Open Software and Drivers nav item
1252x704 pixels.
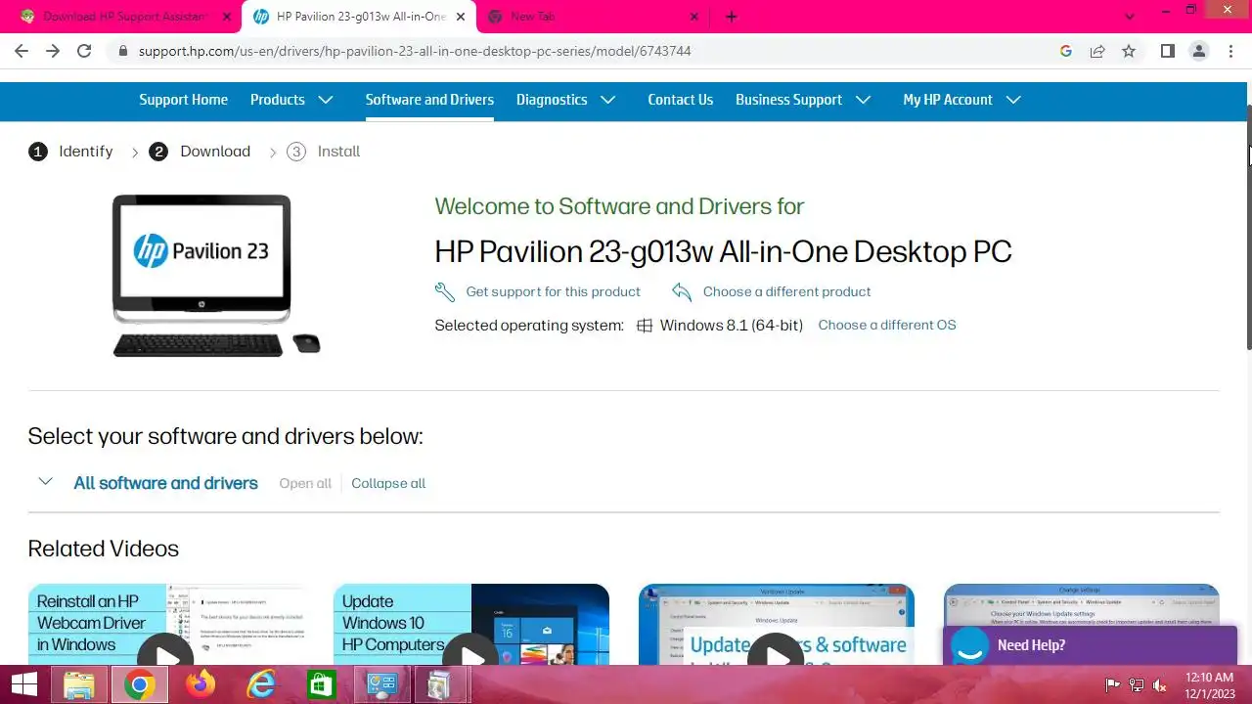click(429, 100)
